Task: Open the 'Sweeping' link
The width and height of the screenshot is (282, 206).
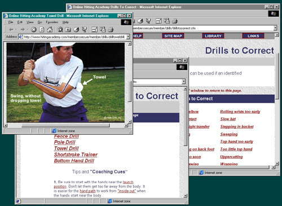Action: 229,134
